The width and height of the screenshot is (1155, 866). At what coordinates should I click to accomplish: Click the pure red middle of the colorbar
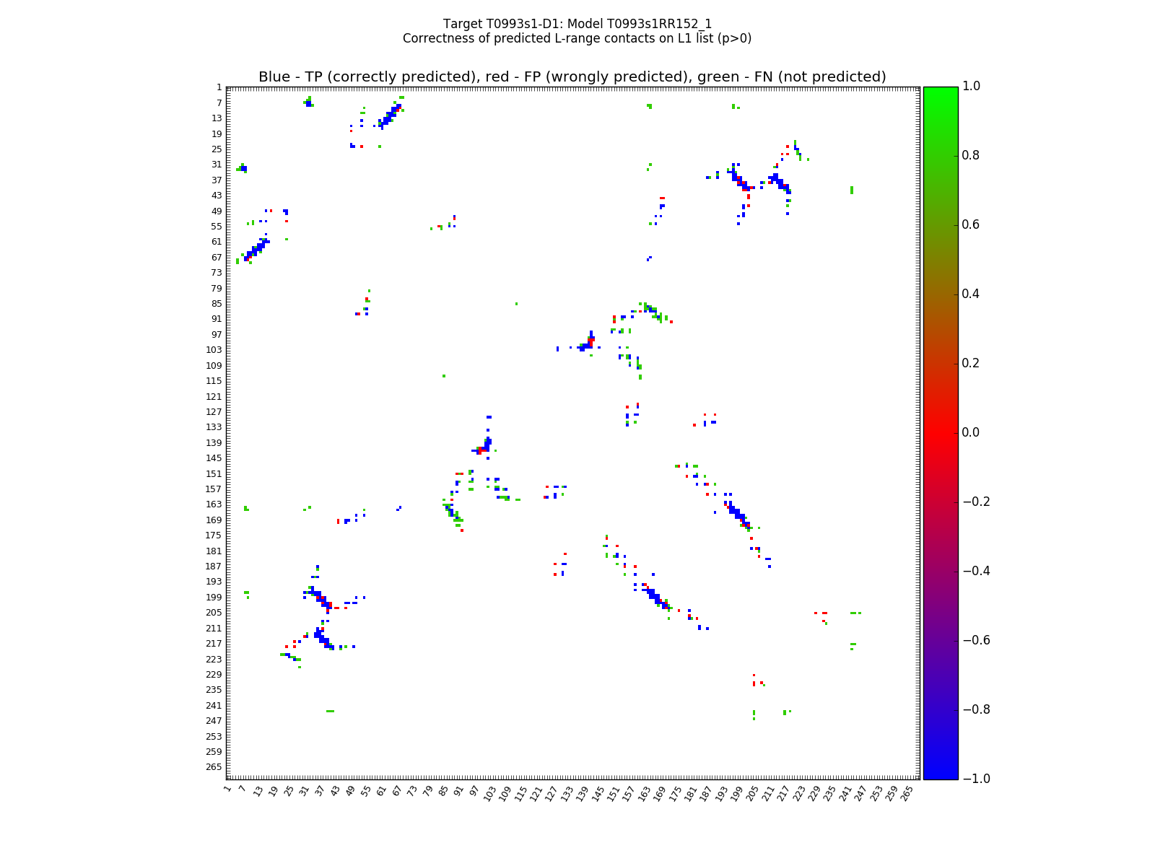click(940, 432)
